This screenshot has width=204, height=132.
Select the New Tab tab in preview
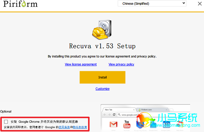point(119,110)
